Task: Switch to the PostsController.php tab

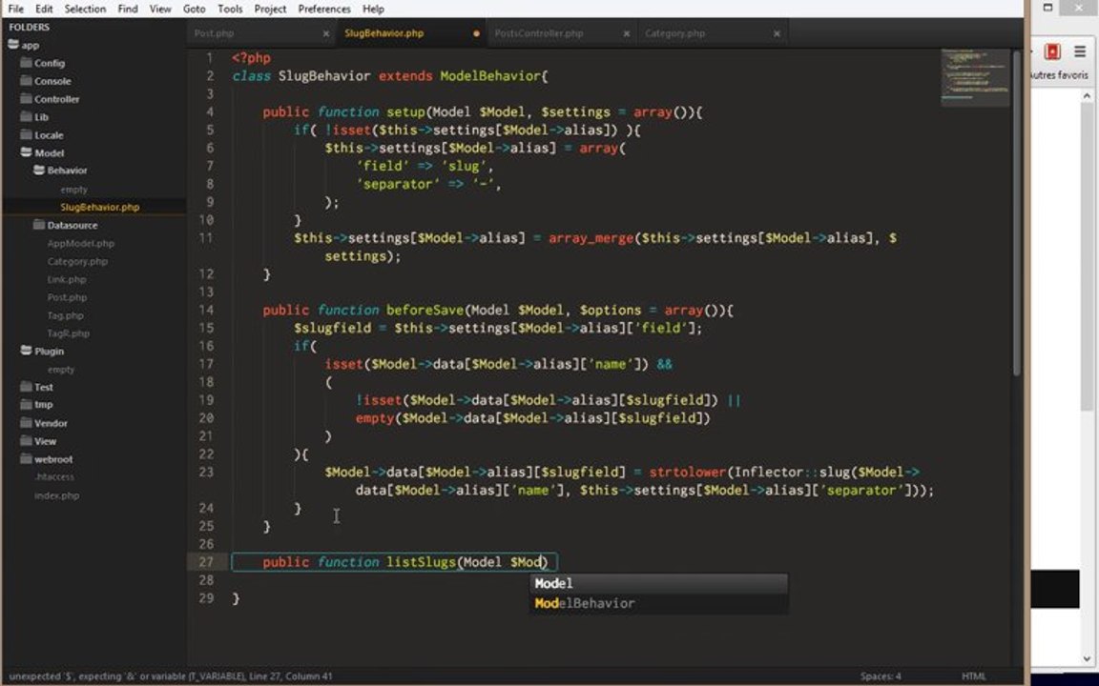Action: pos(561,33)
